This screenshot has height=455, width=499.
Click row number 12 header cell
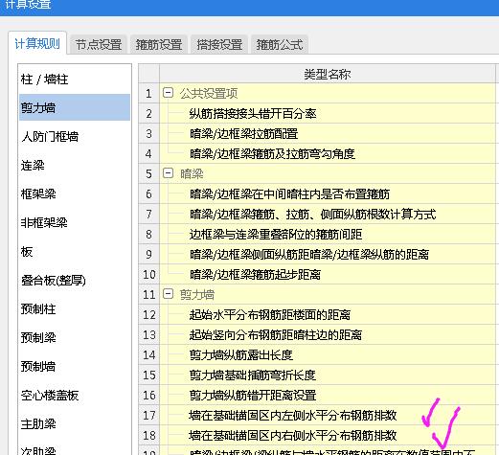click(148, 314)
